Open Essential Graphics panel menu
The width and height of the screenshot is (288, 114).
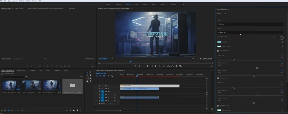(228, 9)
